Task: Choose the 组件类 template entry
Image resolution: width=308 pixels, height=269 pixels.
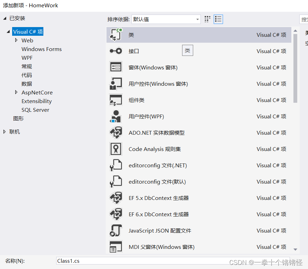Action: click(136, 100)
